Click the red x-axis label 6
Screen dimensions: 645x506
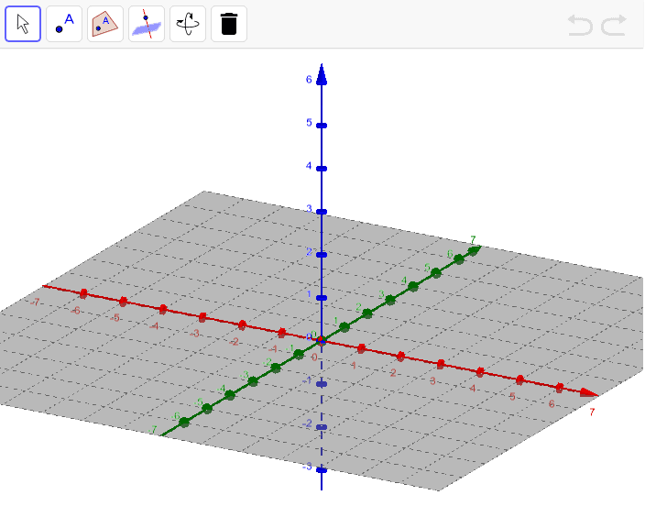(552, 404)
